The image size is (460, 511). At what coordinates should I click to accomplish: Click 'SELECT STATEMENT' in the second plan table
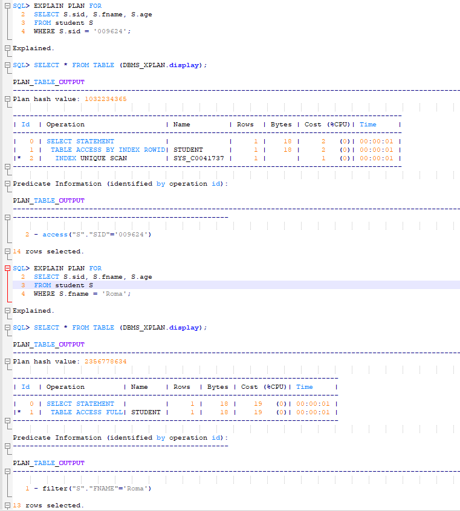(x=80, y=404)
